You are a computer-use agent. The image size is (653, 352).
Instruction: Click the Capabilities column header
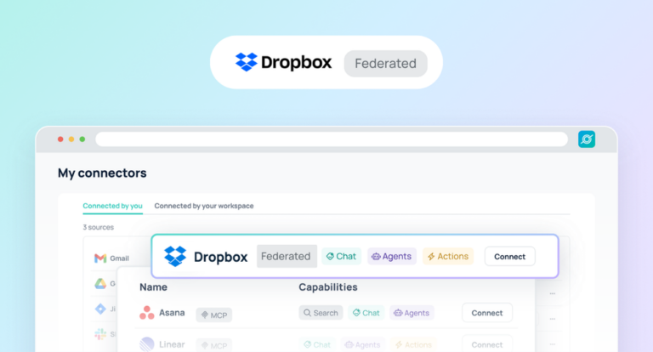click(x=328, y=287)
